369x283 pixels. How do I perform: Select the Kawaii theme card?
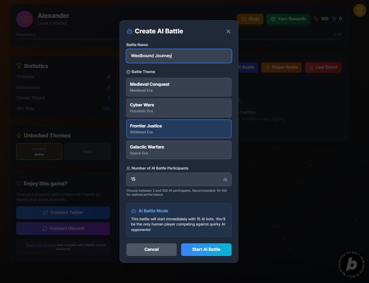87,152
